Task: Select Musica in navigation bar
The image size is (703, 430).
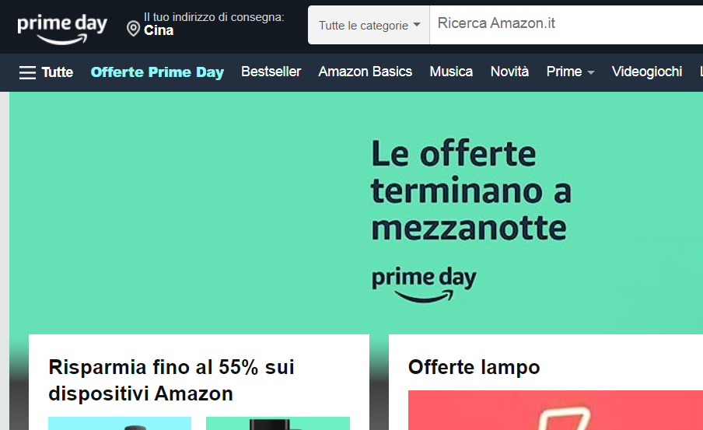Action: pyautogui.click(x=451, y=72)
